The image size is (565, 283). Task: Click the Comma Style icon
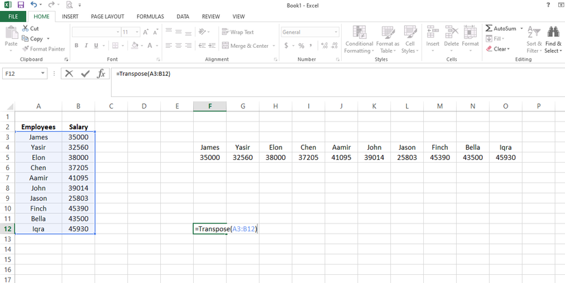311,46
